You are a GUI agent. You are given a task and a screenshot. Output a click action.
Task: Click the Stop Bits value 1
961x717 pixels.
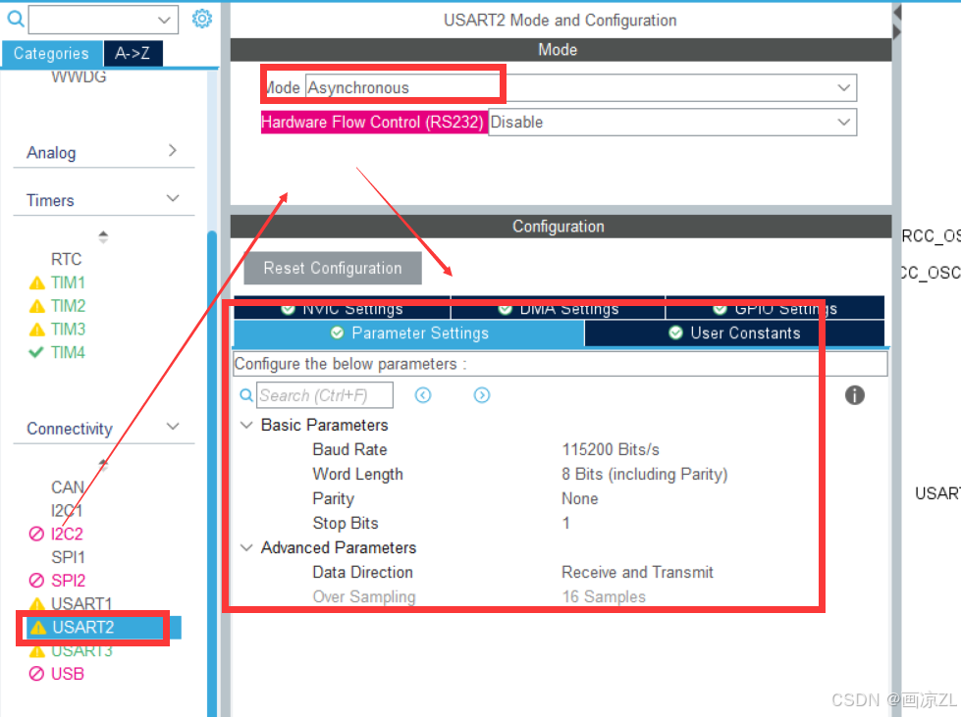tap(565, 523)
